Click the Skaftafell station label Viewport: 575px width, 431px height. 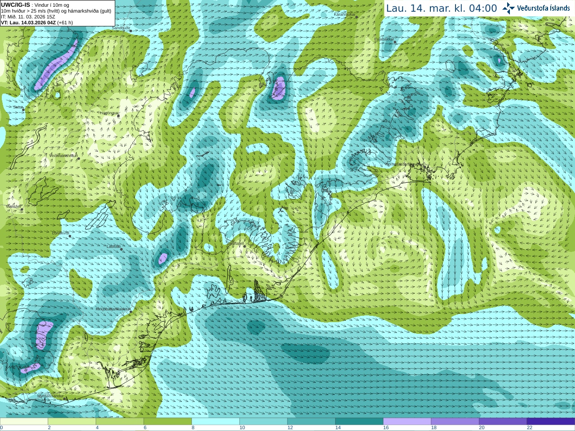click(235, 243)
